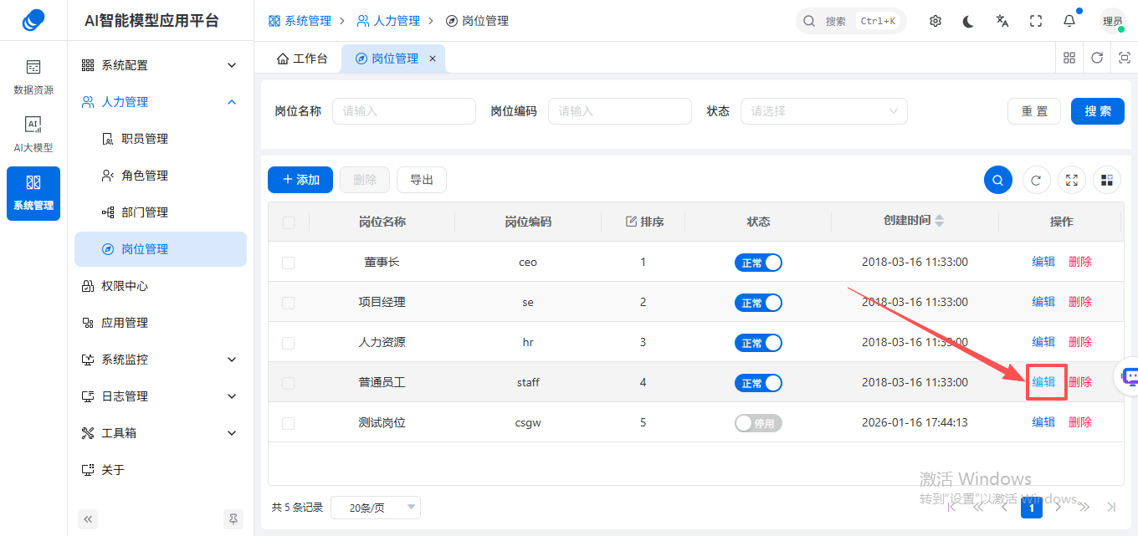Select 系统管理 in the left rail
The image size is (1138, 536).
(x=33, y=193)
